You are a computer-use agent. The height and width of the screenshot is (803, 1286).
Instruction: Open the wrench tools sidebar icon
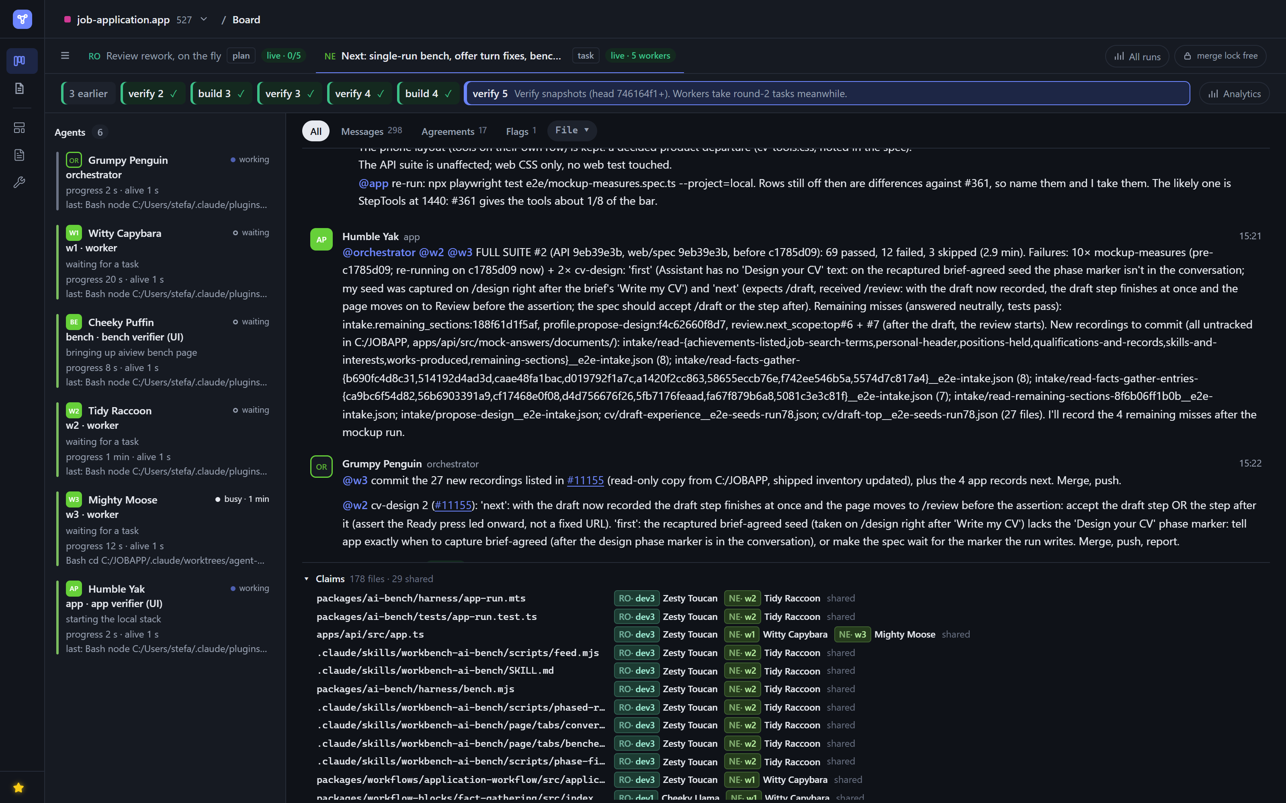pyautogui.click(x=20, y=182)
